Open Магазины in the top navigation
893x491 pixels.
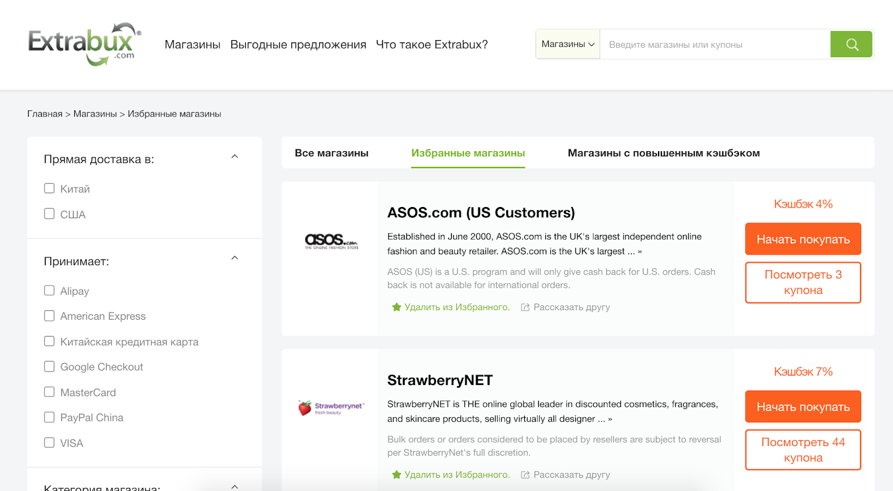(x=193, y=45)
